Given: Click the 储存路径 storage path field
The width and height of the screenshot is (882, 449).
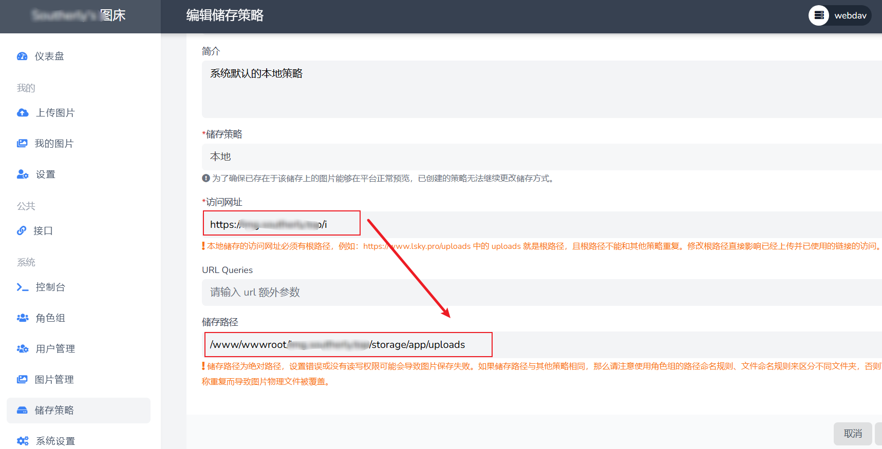Looking at the screenshot, I should point(542,345).
